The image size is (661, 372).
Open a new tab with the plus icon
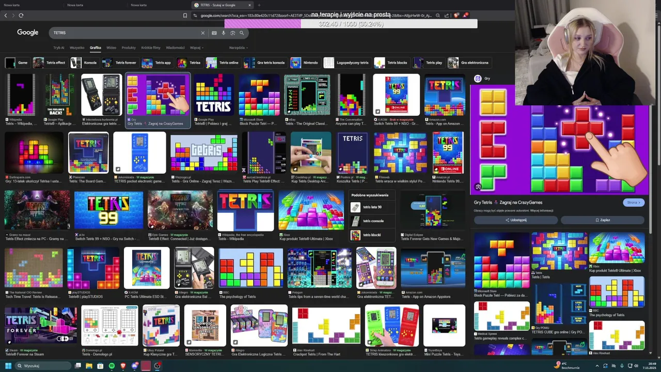(259, 5)
